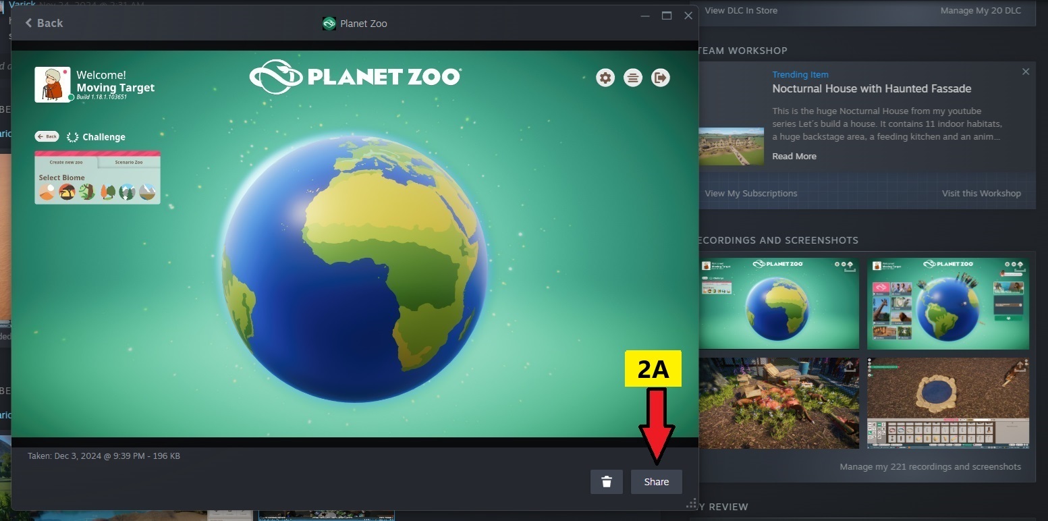Click the settings gear icon in the screenshot

click(605, 78)
